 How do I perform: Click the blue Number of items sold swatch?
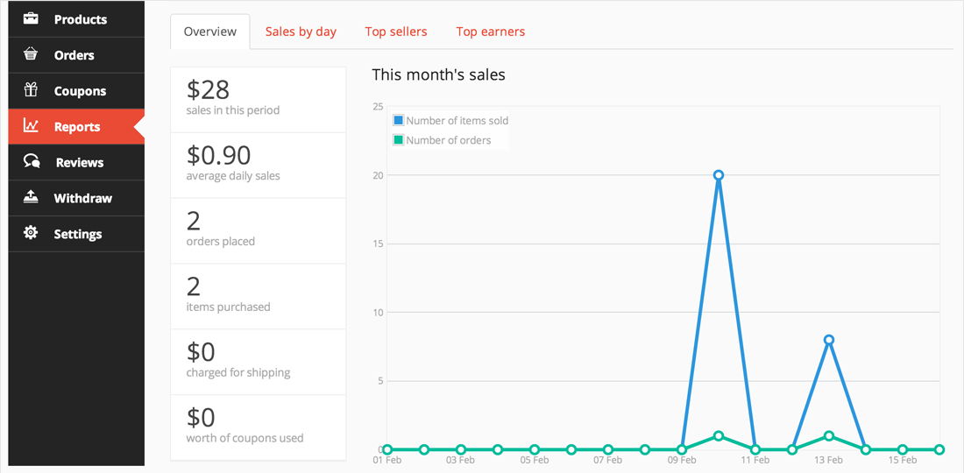coord(399,121)
